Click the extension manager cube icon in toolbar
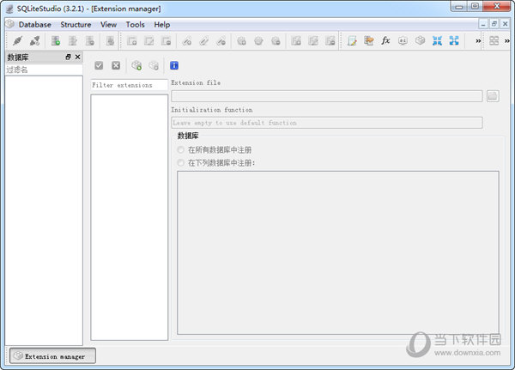The width and height of the screenshot is (515, 370). tap(420, 40)
